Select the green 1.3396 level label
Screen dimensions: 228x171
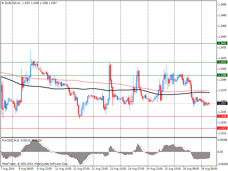222,75
